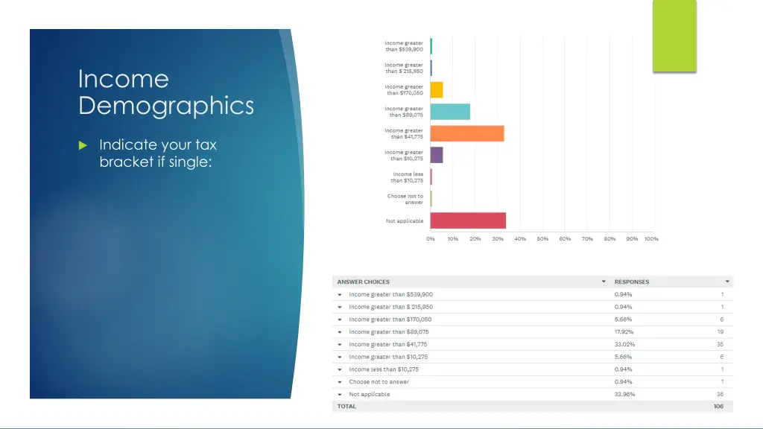The width and height of the screenshot is (763, 429).
Task: Click the 'Income greater than $170,050' table row text
Action: tap(390, 319)
